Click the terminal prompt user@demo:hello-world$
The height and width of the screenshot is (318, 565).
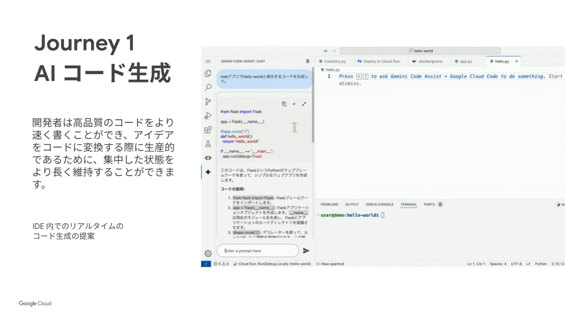click(x=349, y=215)
